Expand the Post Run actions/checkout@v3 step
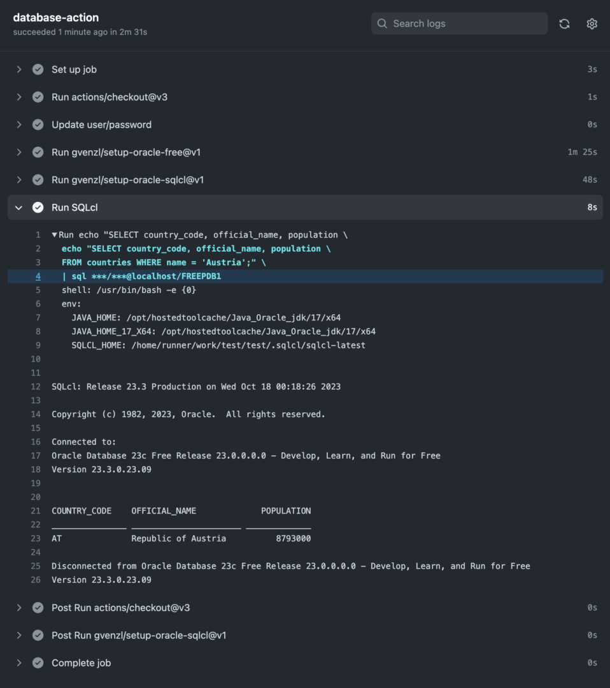This screenshot has width=610, height=688. point(18,608)
